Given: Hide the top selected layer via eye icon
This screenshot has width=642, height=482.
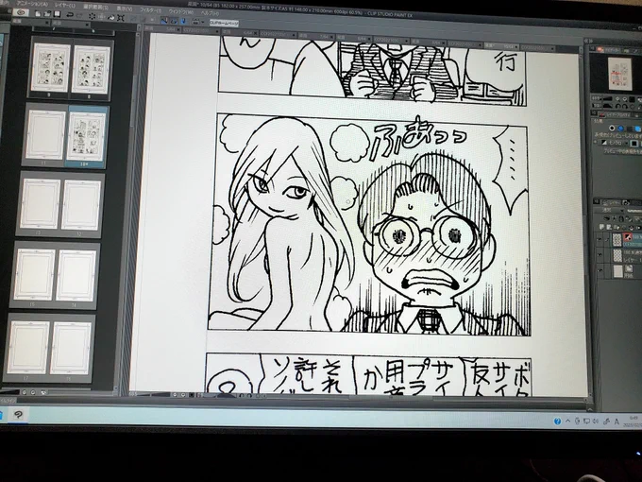Looking at the screenshot, I should (x=600, y=239).
